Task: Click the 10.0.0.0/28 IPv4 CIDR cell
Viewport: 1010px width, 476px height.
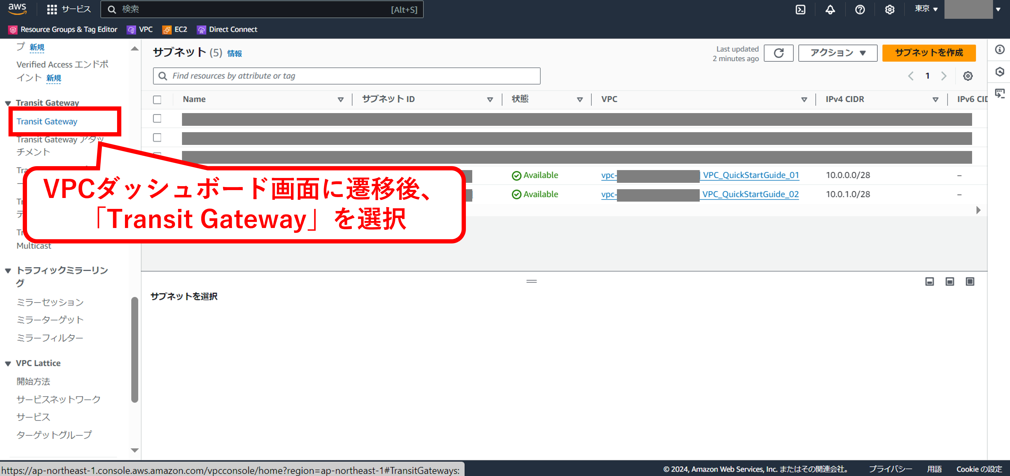Action: pos(848,175)
